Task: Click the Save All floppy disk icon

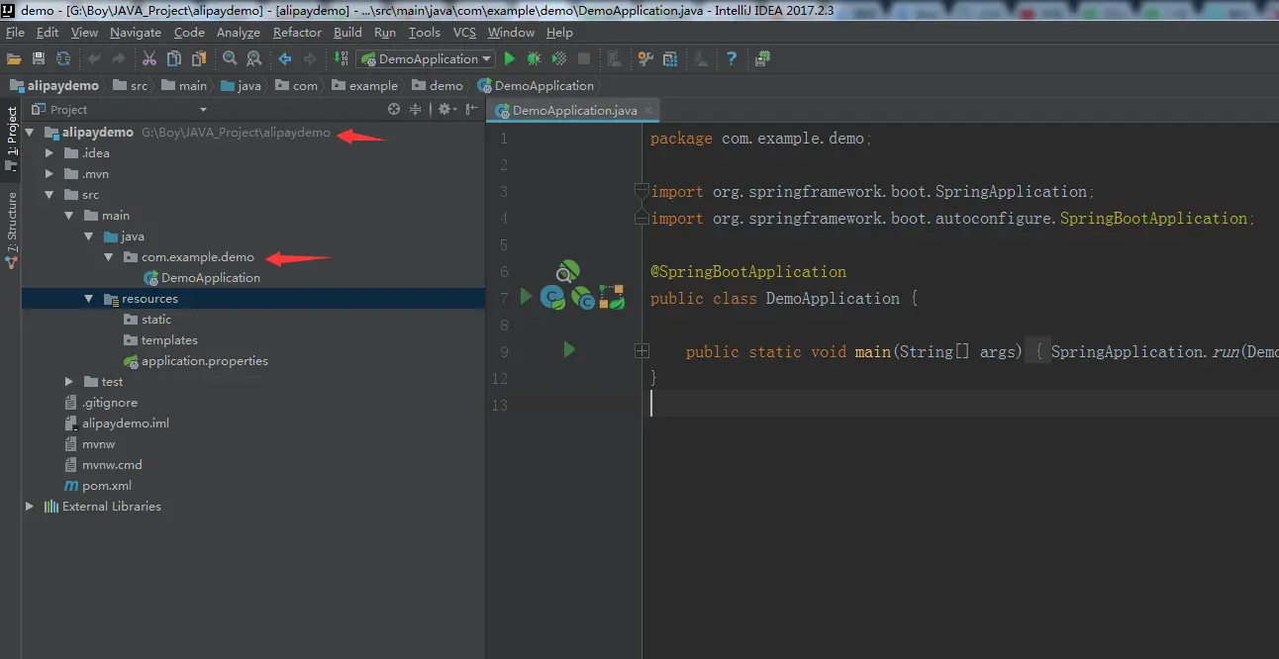Action: [39, 59]
